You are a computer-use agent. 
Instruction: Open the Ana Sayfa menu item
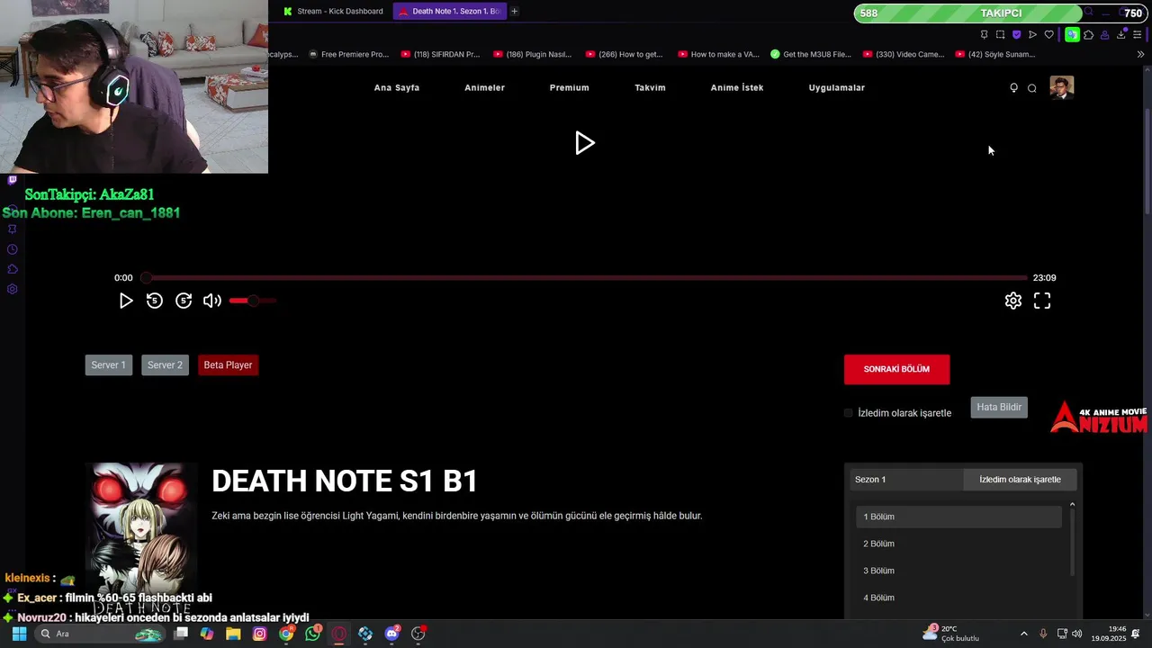[x=397, y=87]
